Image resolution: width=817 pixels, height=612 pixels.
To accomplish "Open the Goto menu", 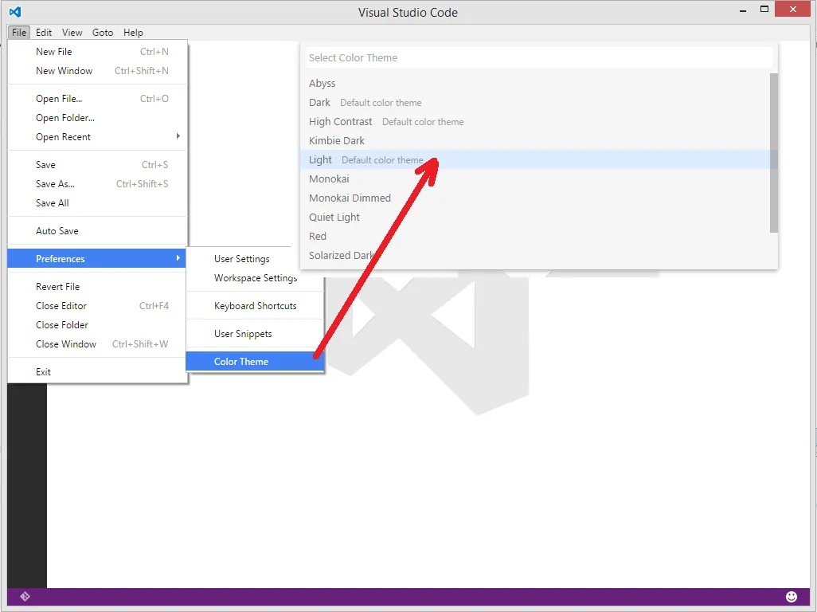I will (x=103, y=33).
